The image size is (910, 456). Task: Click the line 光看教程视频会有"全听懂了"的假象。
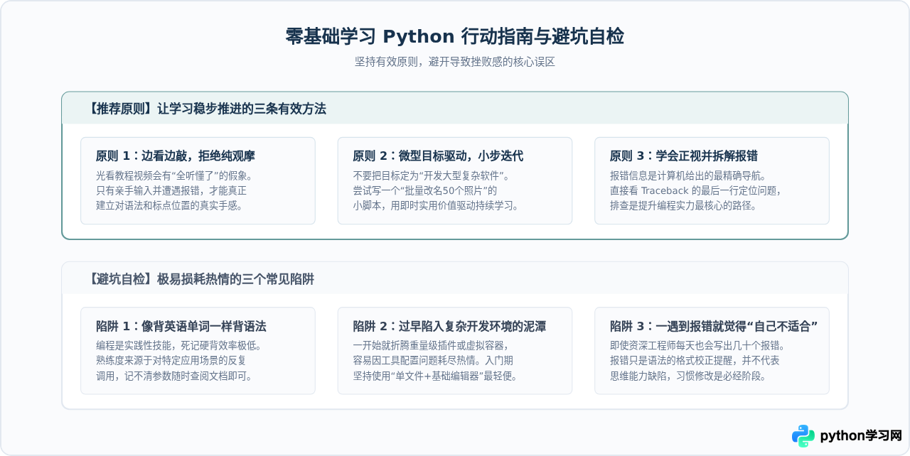point(174,175)
